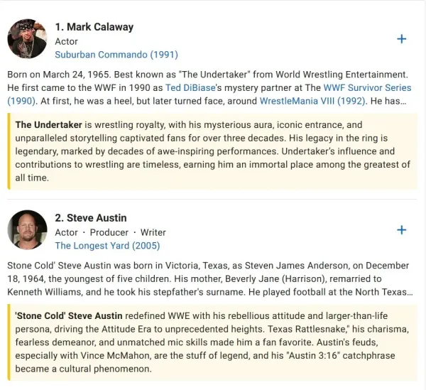Click the 1. Mark Calaway heading
Viewport: 426px width, 390px height.
(94, 27)
